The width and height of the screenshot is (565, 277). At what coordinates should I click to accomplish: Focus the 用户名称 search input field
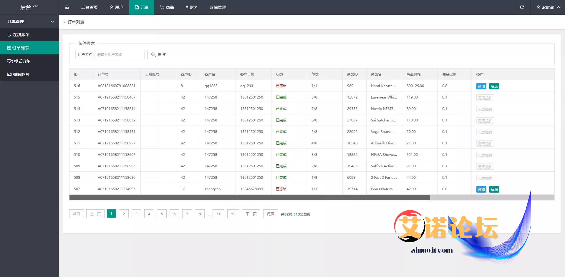coord(119,54)
